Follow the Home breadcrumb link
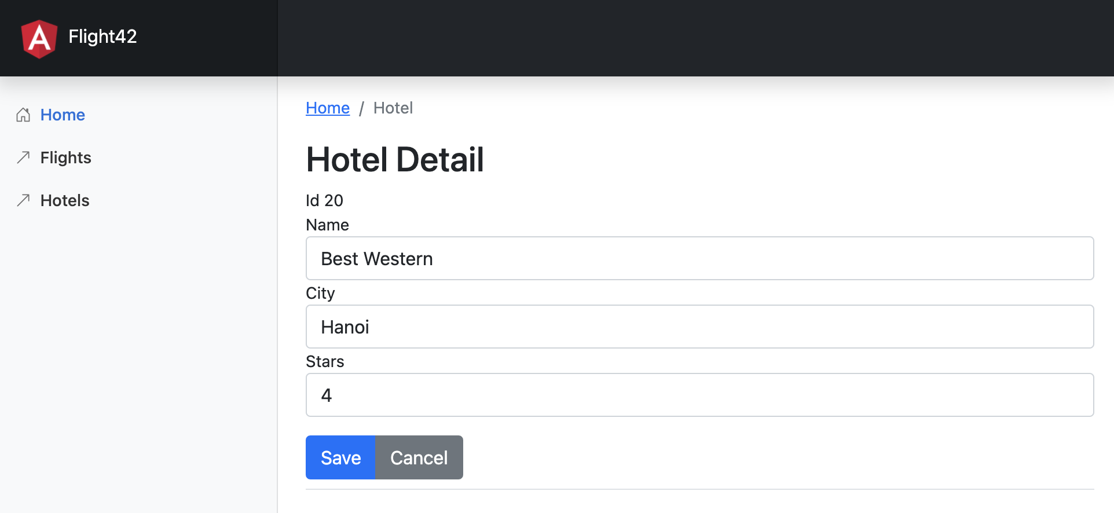Image resolution: width=1114 pixels, height=513 pixels. pyautogui.click(x=328, y=108)
